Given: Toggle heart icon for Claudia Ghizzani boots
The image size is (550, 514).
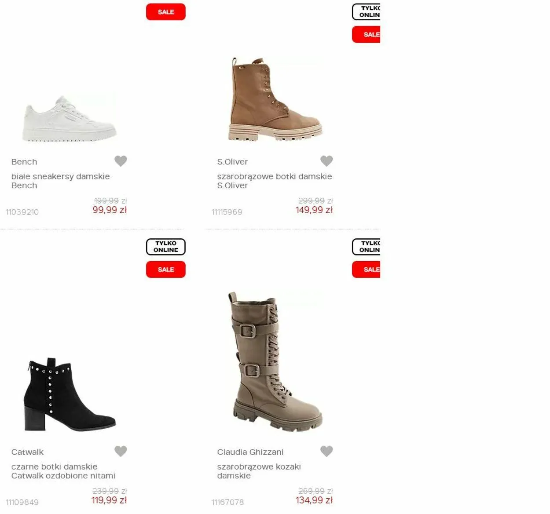Looking at the screenshot, I should tap(326, 451).
